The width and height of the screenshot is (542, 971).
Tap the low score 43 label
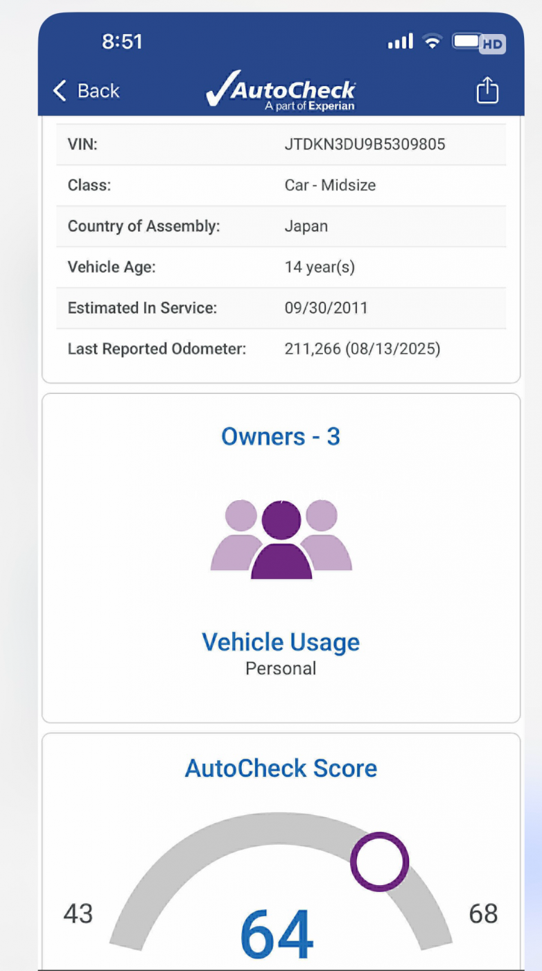pyautogui.click(x=78, y=914)
